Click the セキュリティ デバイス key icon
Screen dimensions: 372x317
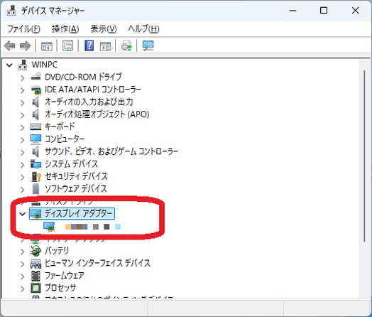[36, 176]
